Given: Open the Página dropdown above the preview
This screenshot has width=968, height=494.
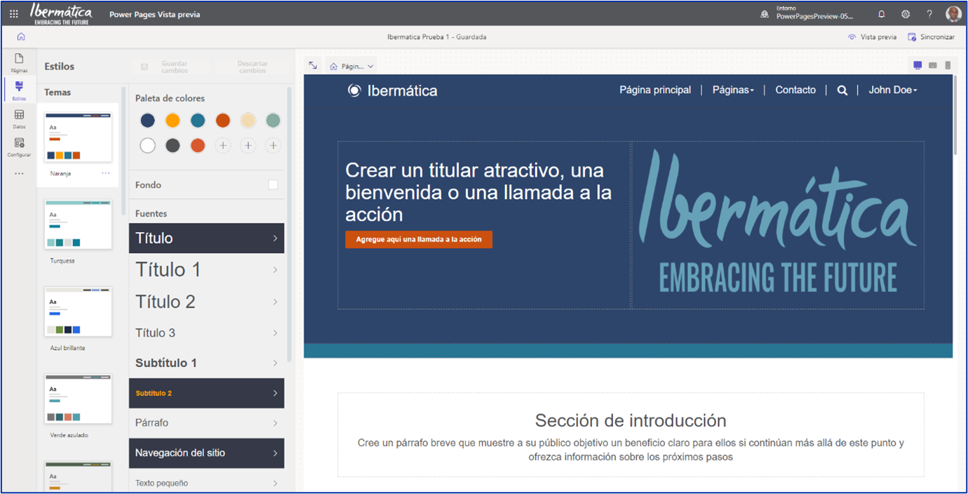Looking at the screenshot, I should pos(351,65).
